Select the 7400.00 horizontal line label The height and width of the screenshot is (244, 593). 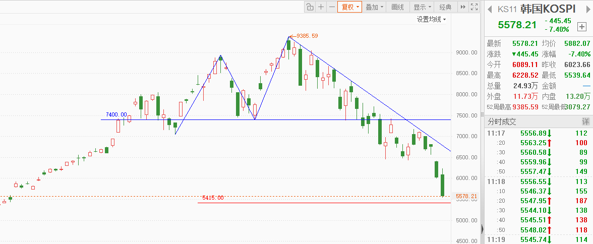(116, 114)
